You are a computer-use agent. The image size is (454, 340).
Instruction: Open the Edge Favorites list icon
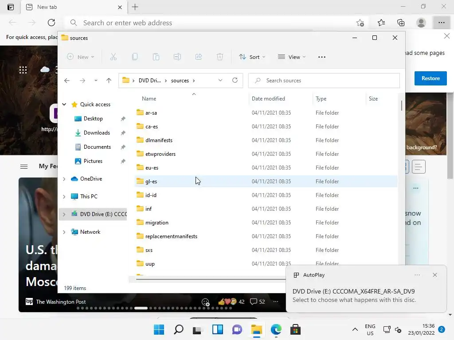click(x=381, y=23)
